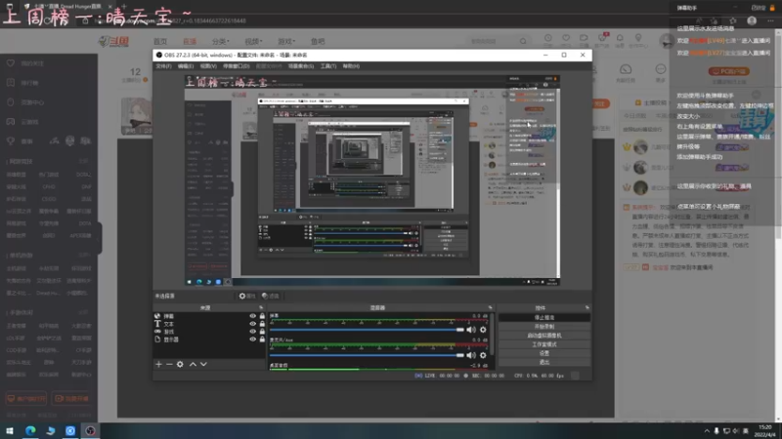Click browser bookmark star icon
This screenshot has width=782, height=439.
coord(732,20)
